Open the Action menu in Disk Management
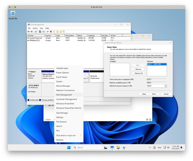The width and height of the screenshot is (193, 161). coord(35,28)
